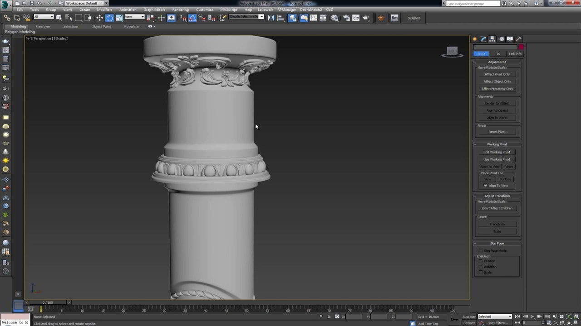Switch to the Freeform ribbon tab
This screenshot has height=326, width=581.
43,26
